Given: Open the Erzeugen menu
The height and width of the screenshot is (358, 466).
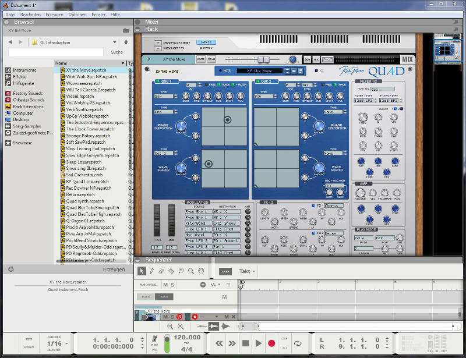Looking at the screenshot, I should pos(54,14).
